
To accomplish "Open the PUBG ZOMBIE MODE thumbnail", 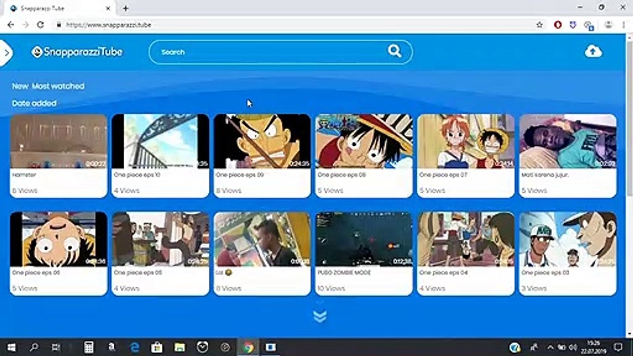I will pos(364,239).
